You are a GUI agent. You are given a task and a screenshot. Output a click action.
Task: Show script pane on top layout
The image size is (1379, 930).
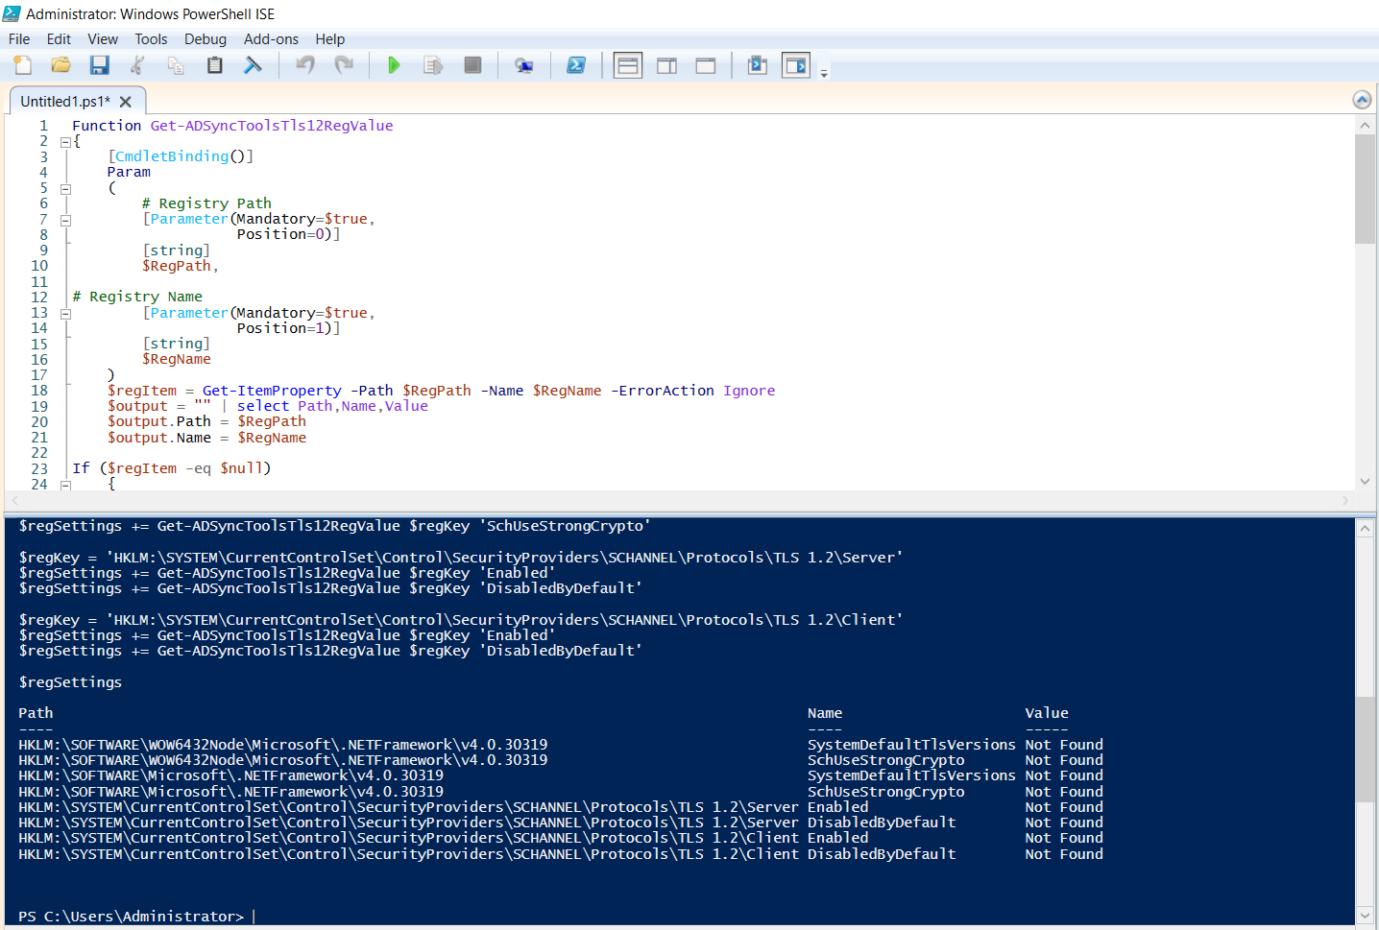coord(628,65)
